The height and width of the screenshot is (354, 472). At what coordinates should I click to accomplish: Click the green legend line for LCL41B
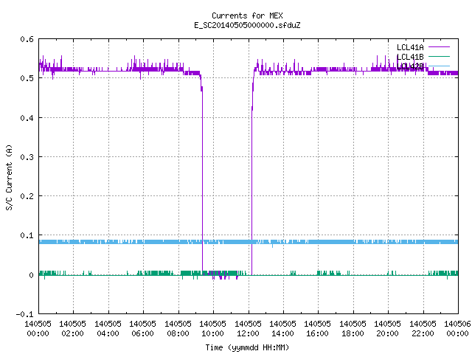point(439,56)
